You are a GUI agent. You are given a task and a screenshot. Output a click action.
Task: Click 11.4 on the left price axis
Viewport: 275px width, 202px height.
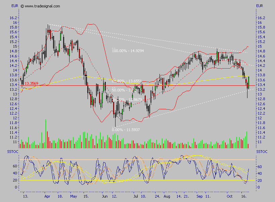[13, 132]
